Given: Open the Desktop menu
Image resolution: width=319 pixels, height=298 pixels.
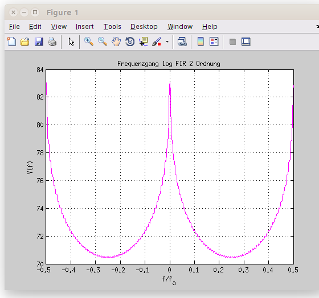Looking at the screenshot, I should pos(144,27).
